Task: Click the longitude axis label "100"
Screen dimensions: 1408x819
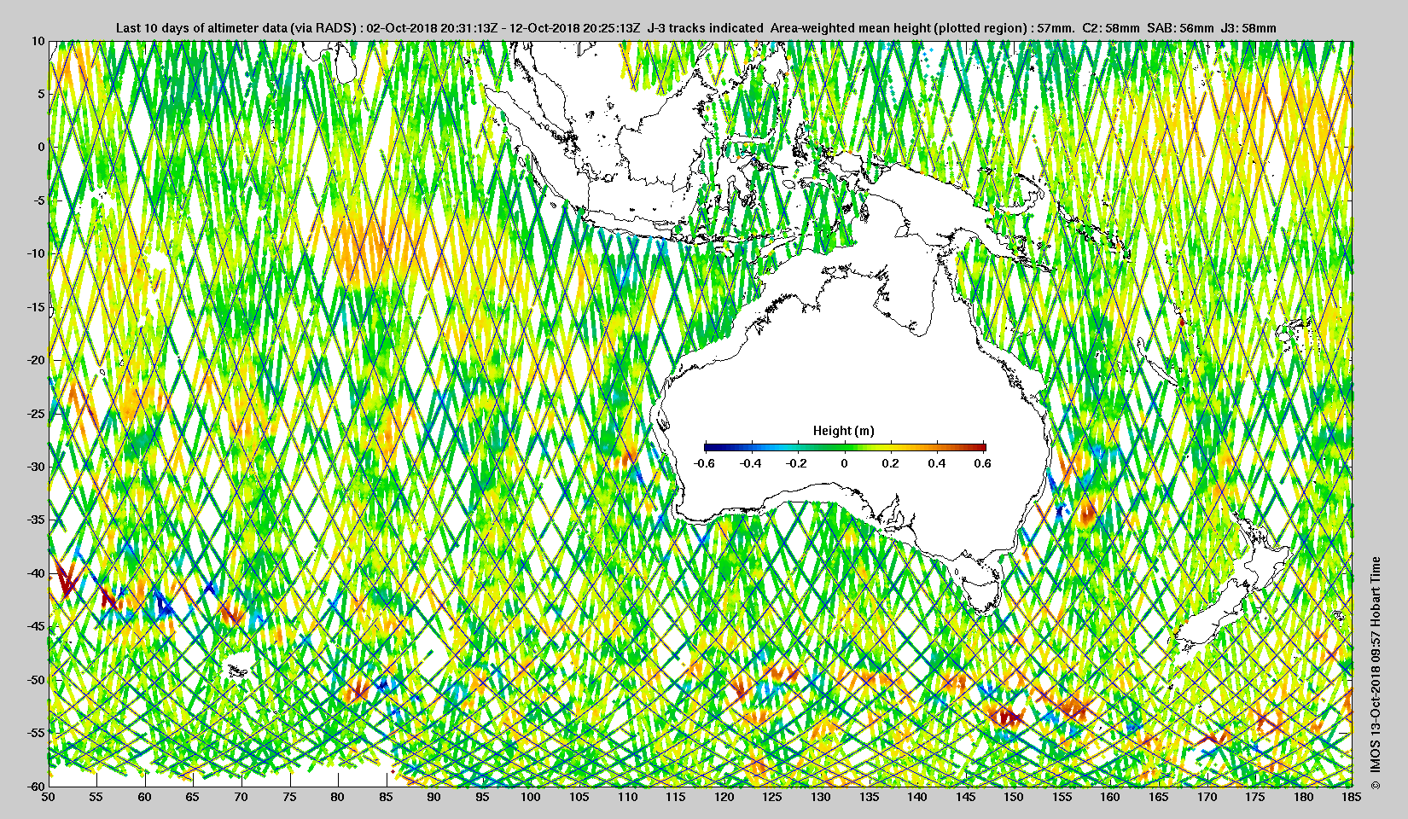Action: (x=531, y=798)
